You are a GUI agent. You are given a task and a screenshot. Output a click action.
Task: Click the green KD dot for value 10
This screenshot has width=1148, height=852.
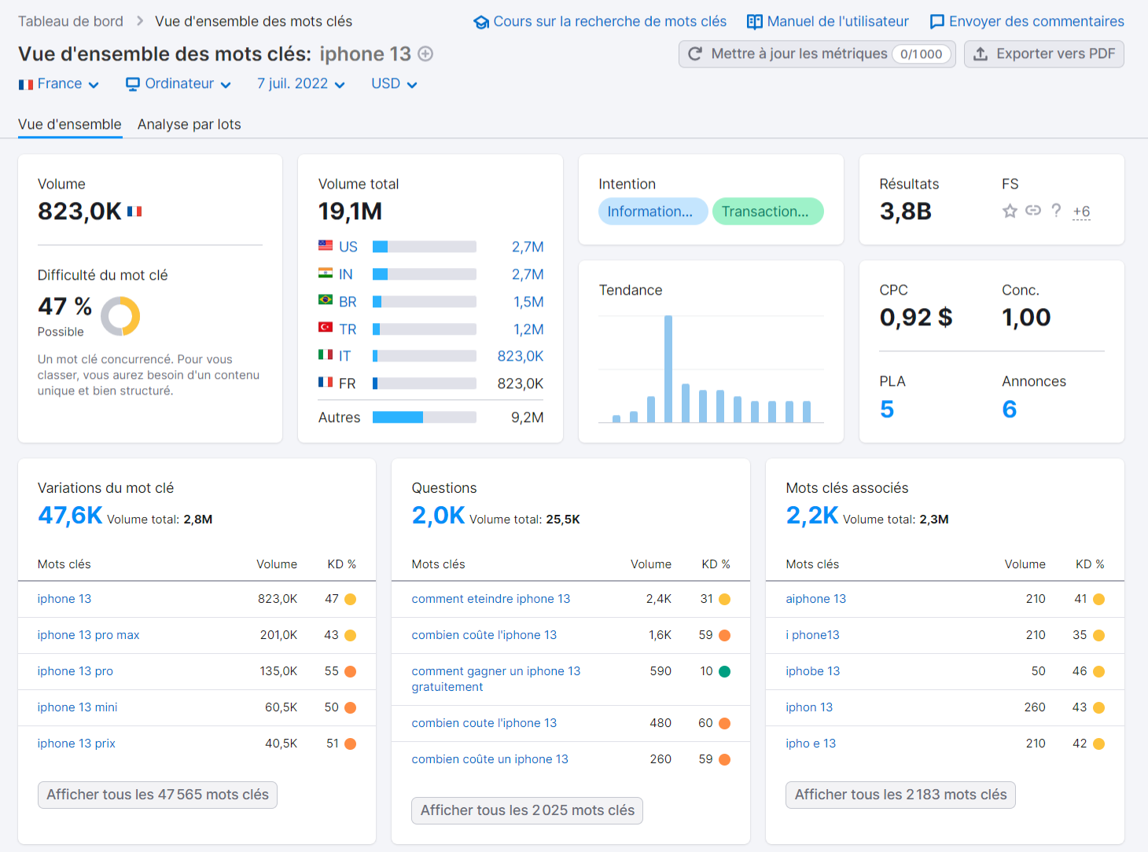pyautogui.click(x=724, y=671)
